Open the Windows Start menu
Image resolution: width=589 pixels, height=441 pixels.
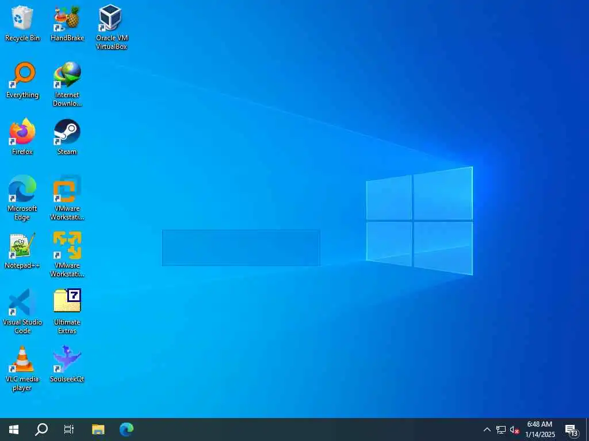[14, 430]
